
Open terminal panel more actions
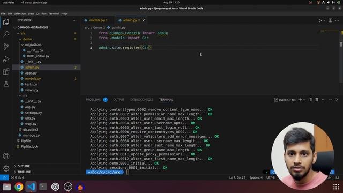click(x=324, y=100)
